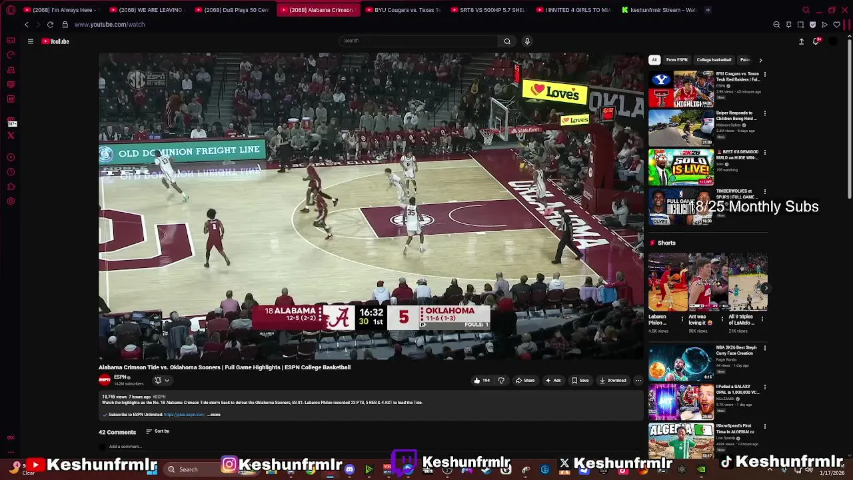Open options for IShowSpeed's Algeria video
The width and height of the screenshot is (853, 480).
click(764, 426)
